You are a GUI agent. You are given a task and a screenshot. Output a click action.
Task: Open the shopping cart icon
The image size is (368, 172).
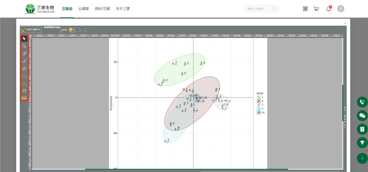pos(316,9)
